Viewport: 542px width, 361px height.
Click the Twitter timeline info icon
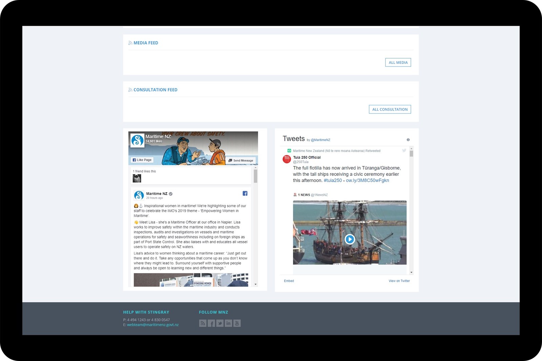[x=408, y=140]
